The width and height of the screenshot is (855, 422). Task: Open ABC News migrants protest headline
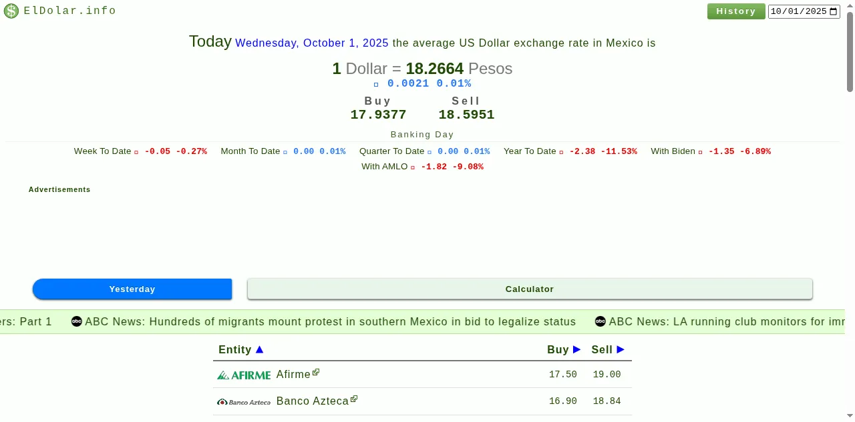tap(330, 322)
